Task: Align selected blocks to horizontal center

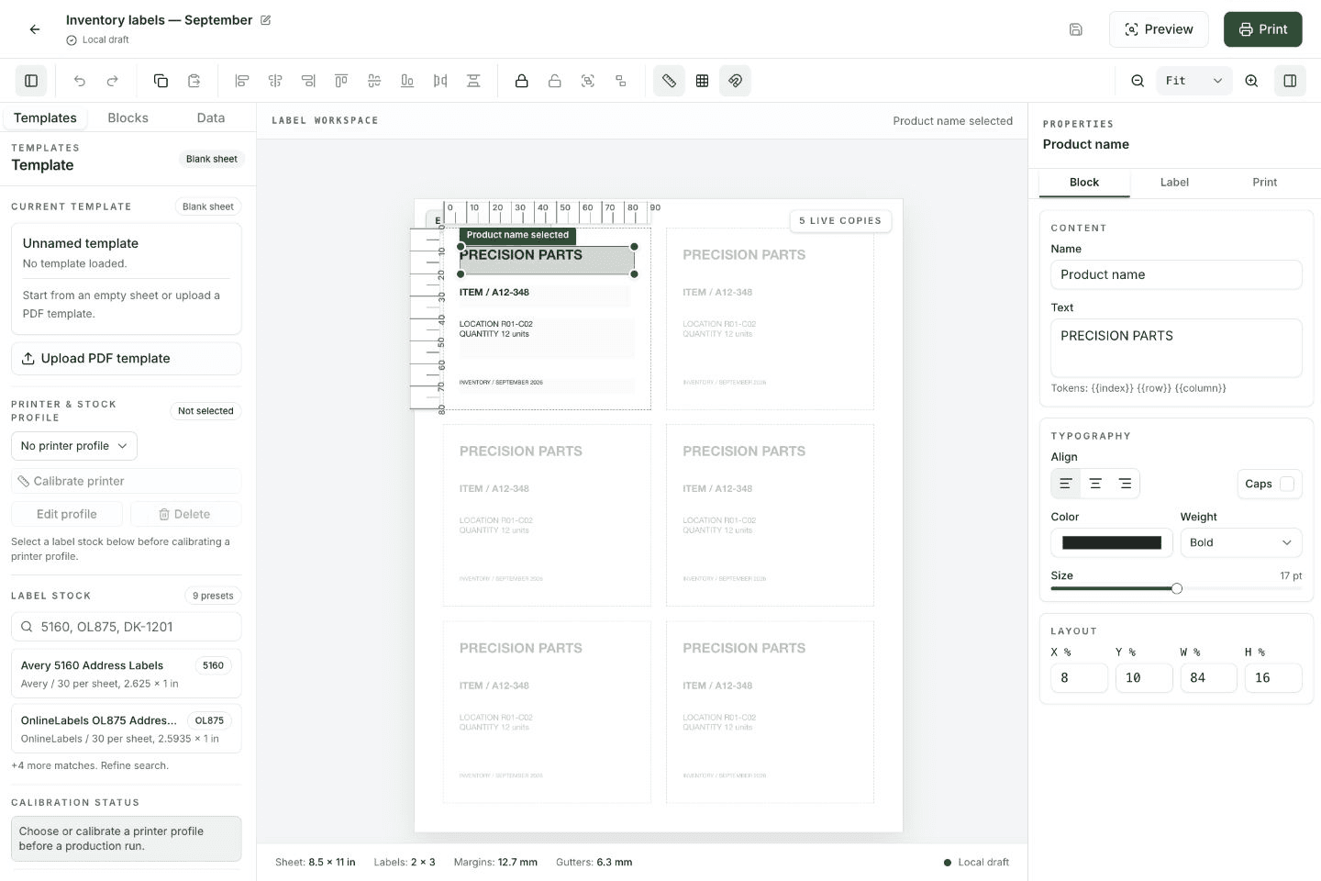Action: 275,81
